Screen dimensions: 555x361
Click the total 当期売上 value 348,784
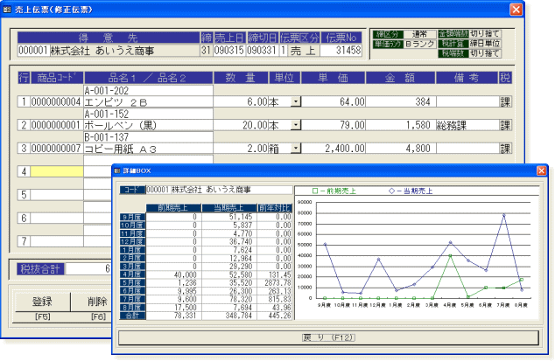pos(229,316)
